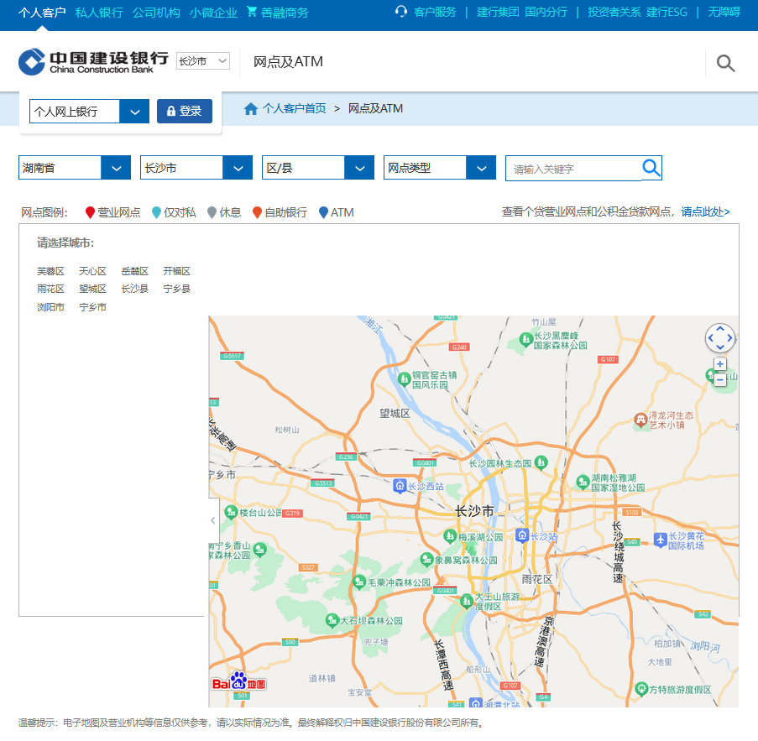Open the 湖南省 province dropdown
Image resolution: width=758 pixels, height=741 pixels.
pyautogui.click(x=75, y=168)
